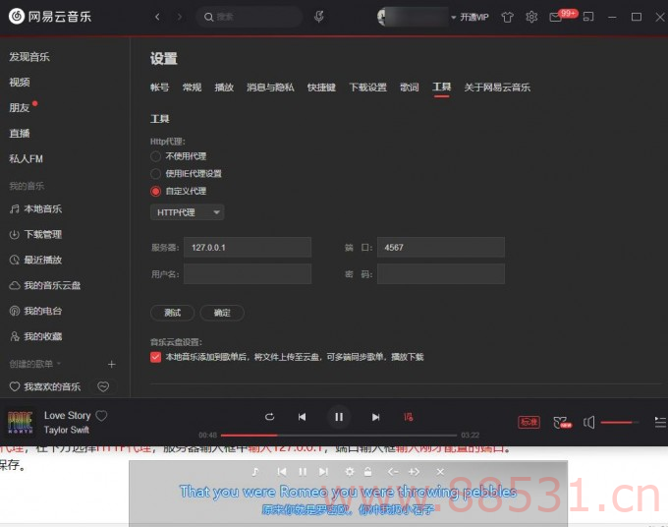Viewport: 668px width, 527px height.
Task: Open 私人FM in sidebar
Action: [26, 159]
